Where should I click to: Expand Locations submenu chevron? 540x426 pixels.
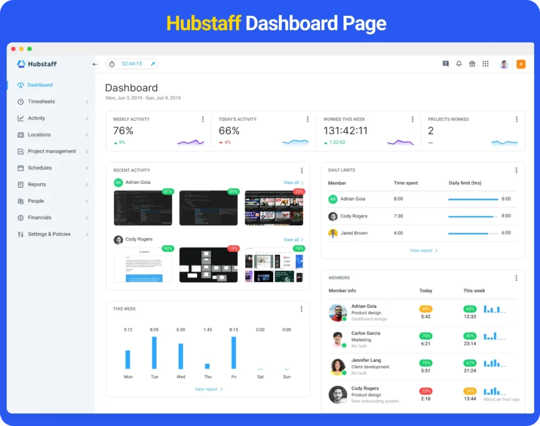tap(87, 135)
